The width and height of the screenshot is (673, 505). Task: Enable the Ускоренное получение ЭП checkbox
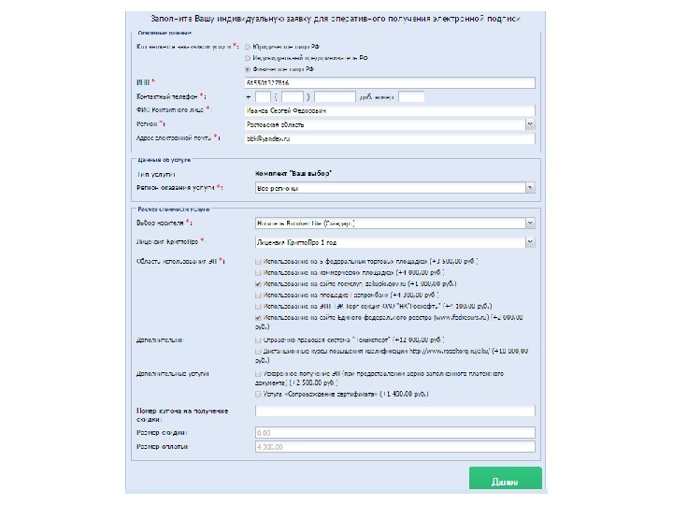click(x=257, y=372)
